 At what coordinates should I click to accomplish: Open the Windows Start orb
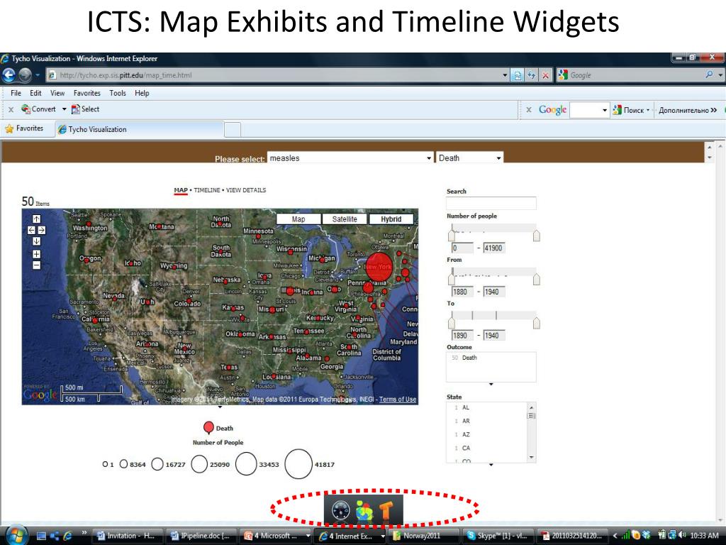coord(17,535)
